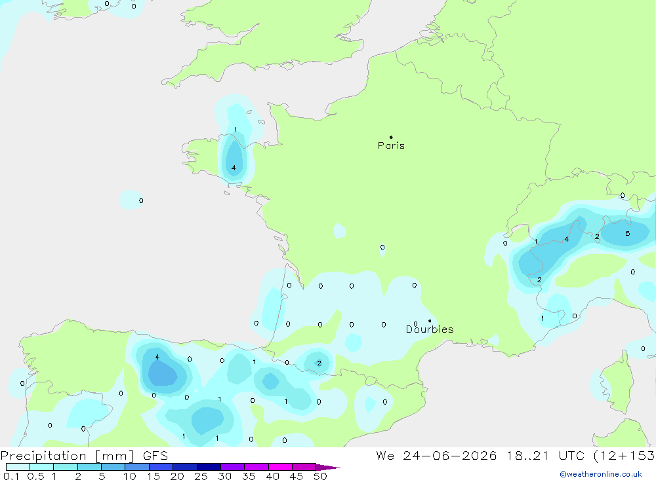
Task: Click the Paris city label
Action: (391, 145)
